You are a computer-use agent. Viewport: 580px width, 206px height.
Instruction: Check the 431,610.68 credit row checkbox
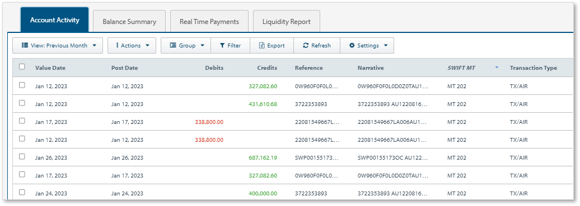click(x=22, y=103)
